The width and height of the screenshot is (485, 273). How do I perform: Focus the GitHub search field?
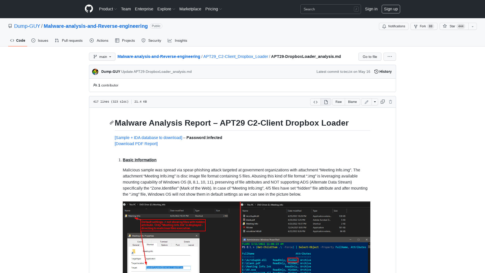tap(330, 9)
